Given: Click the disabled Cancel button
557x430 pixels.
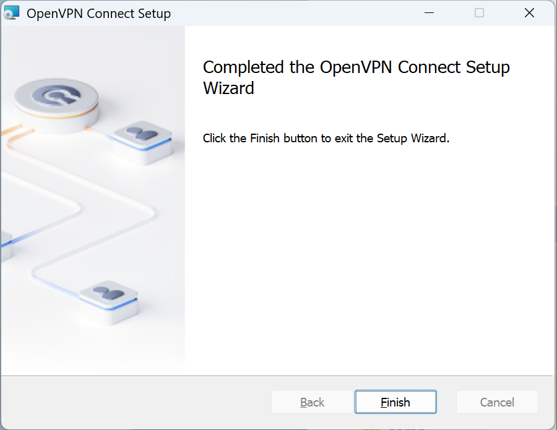Looking at the screenshot, I should point(497,402).
